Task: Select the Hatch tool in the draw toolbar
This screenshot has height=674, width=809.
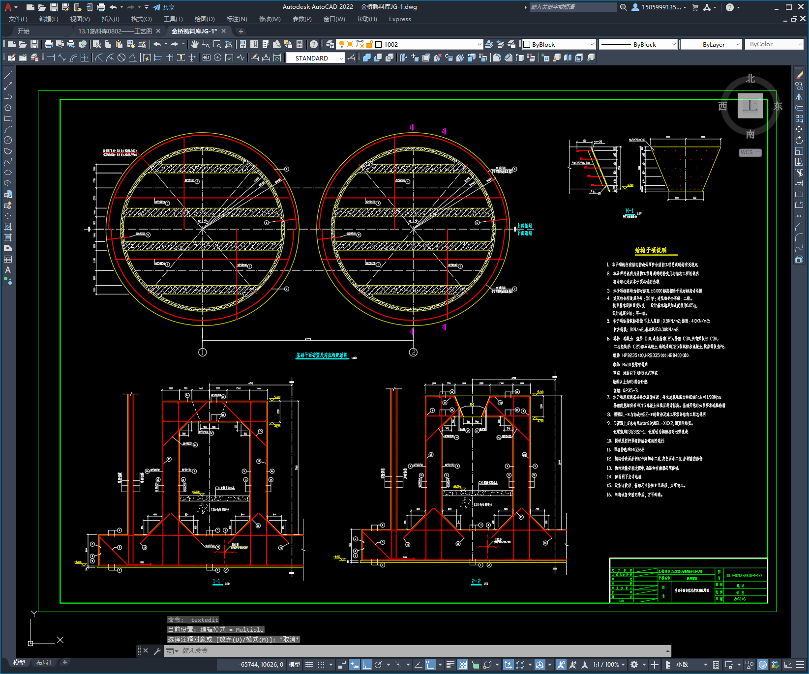Action: 8,227
